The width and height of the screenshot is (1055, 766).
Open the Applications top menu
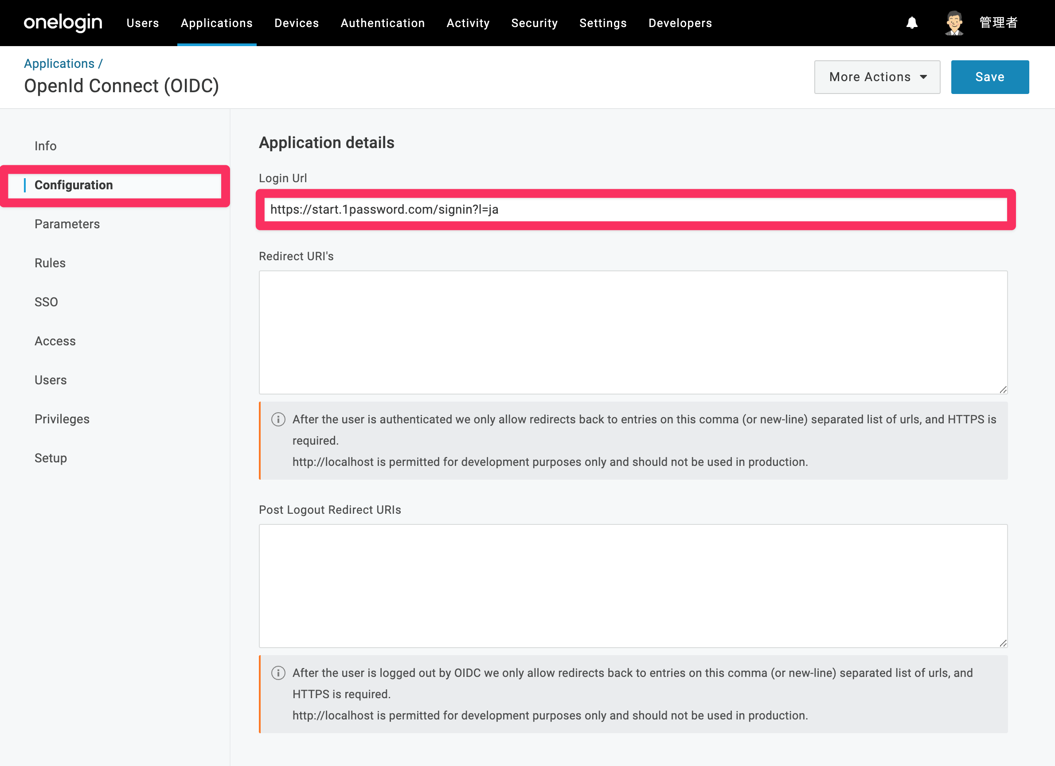pos(217,23)
